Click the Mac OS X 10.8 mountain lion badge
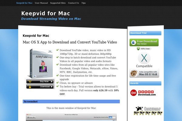The image size is (182, 121). click(x=144, y=73)
